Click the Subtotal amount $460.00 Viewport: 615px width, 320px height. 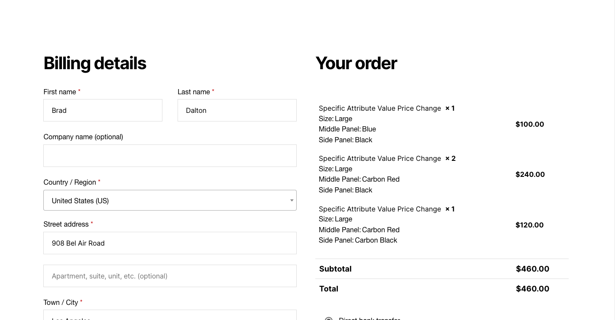click(x=532, y=269)
